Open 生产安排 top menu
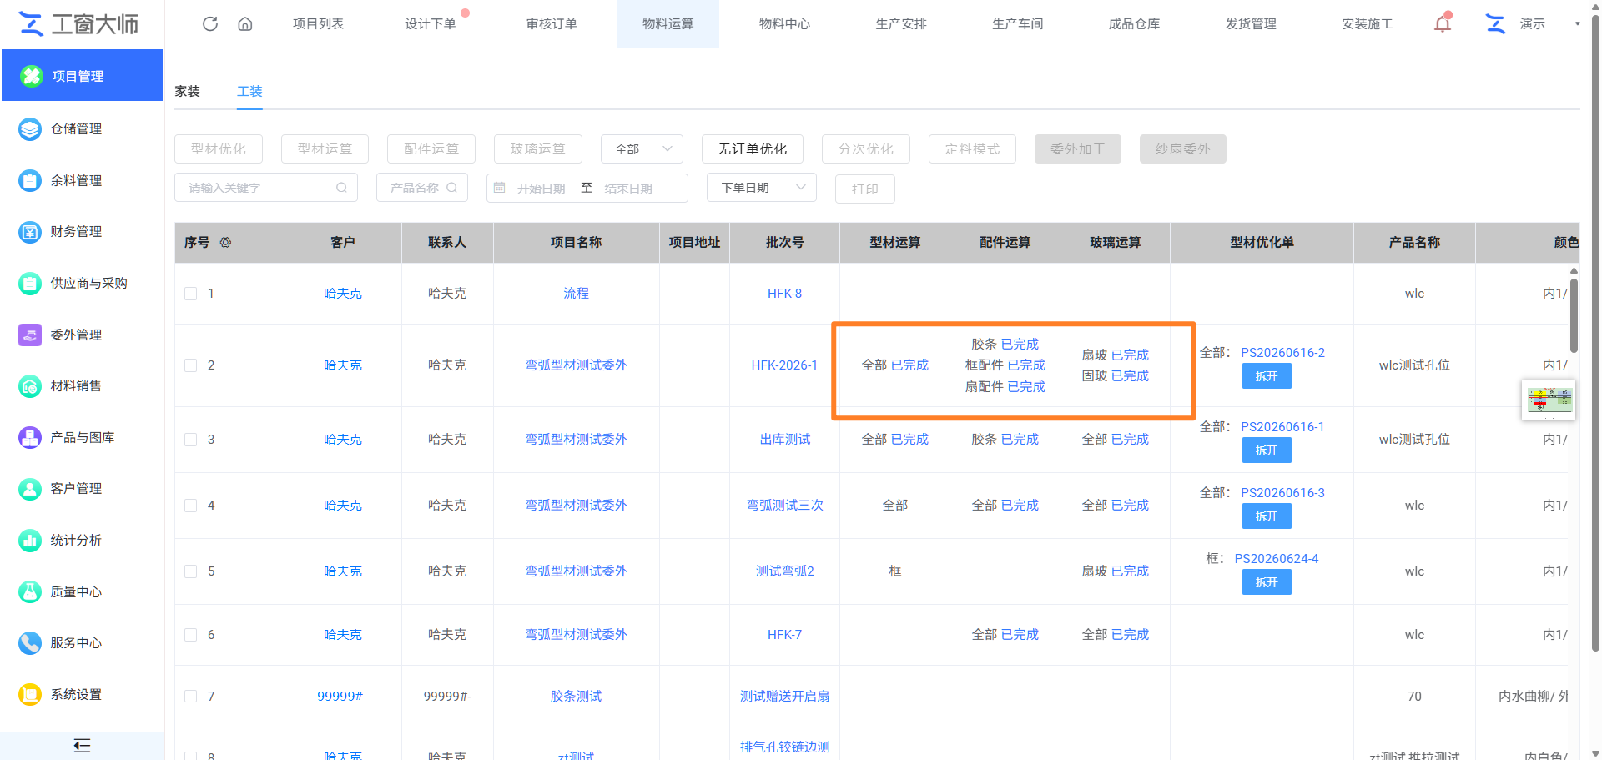 (x=901, y=23)
